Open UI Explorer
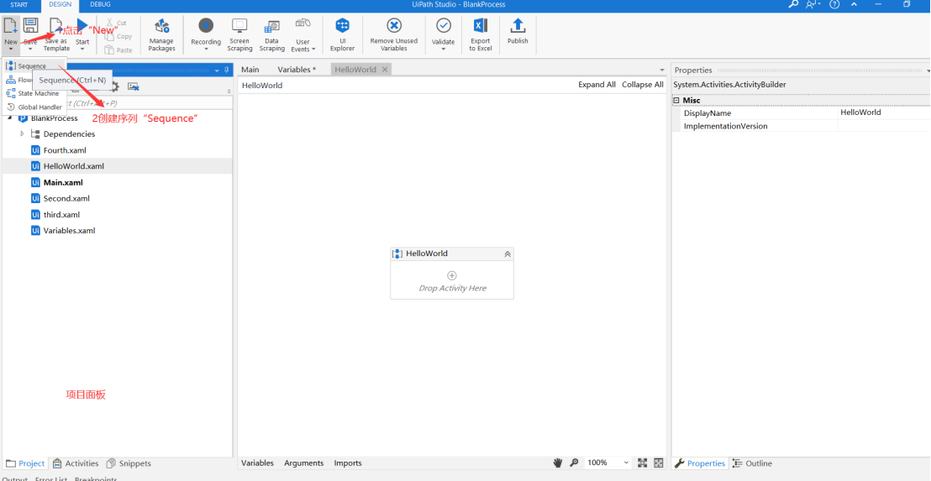The height and width of the screenshot is (481, 931). 343,34
